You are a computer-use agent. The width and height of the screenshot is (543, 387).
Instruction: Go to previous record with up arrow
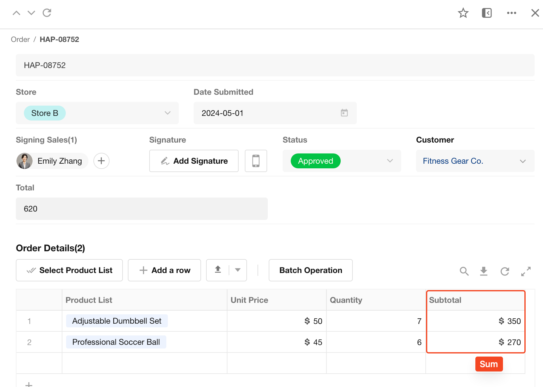[x=16, y=13]
